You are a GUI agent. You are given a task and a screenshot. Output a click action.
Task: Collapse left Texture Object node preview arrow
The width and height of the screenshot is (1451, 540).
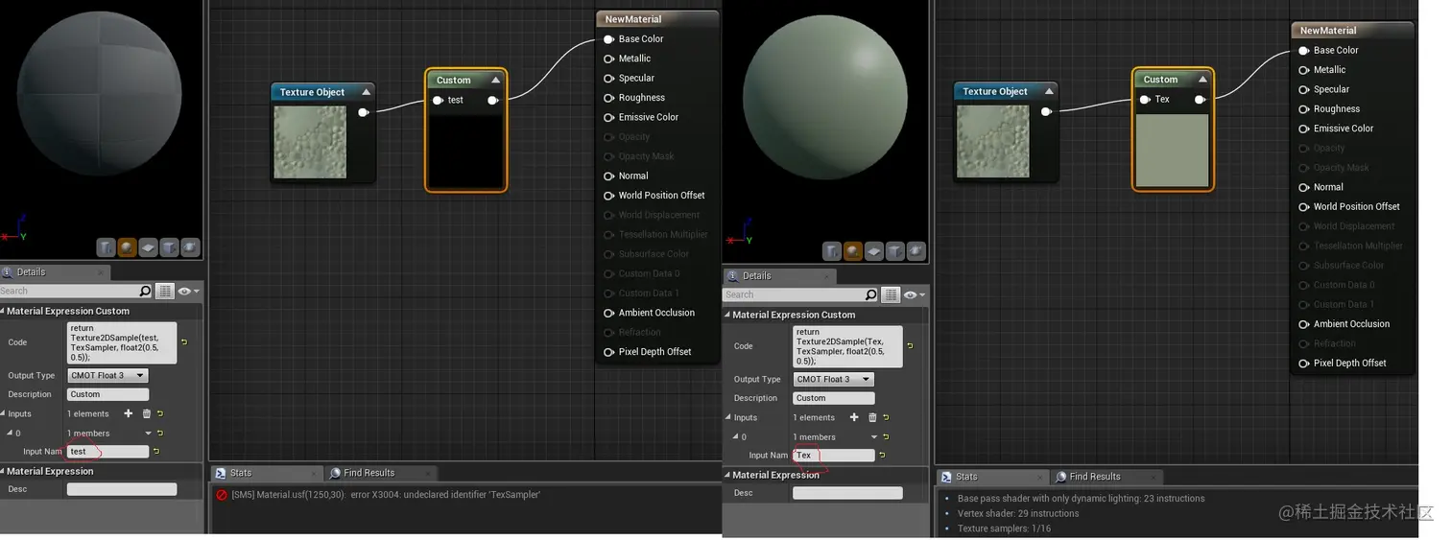tap(366, 92)
